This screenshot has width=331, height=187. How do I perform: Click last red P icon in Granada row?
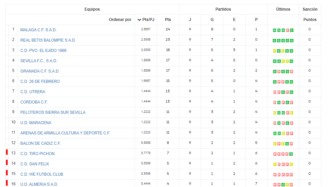click(291, 72)
